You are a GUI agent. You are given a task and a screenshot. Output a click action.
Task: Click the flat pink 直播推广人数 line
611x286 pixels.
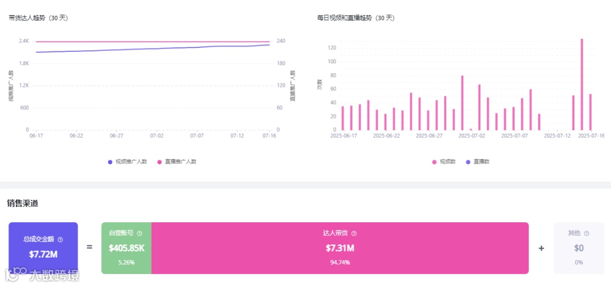point(153,42)
